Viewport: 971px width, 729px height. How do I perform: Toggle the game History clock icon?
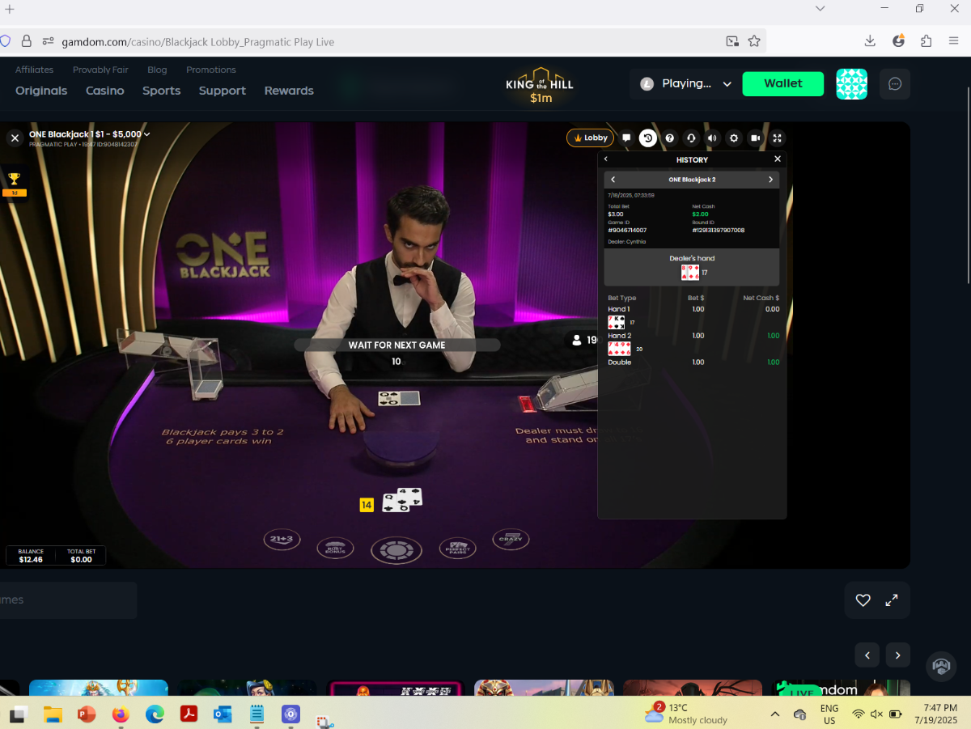coord(648,138)
